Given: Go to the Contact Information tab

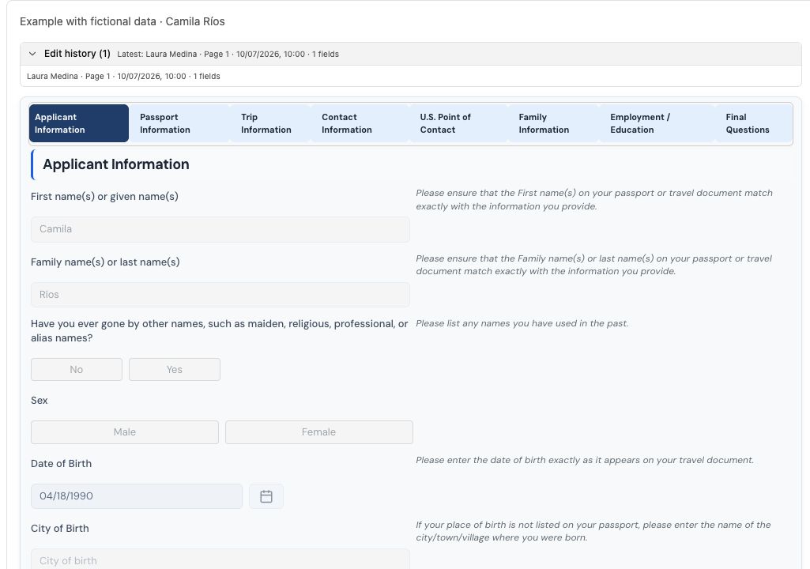Looking at the screenshot, I should [x=360, y=123].
